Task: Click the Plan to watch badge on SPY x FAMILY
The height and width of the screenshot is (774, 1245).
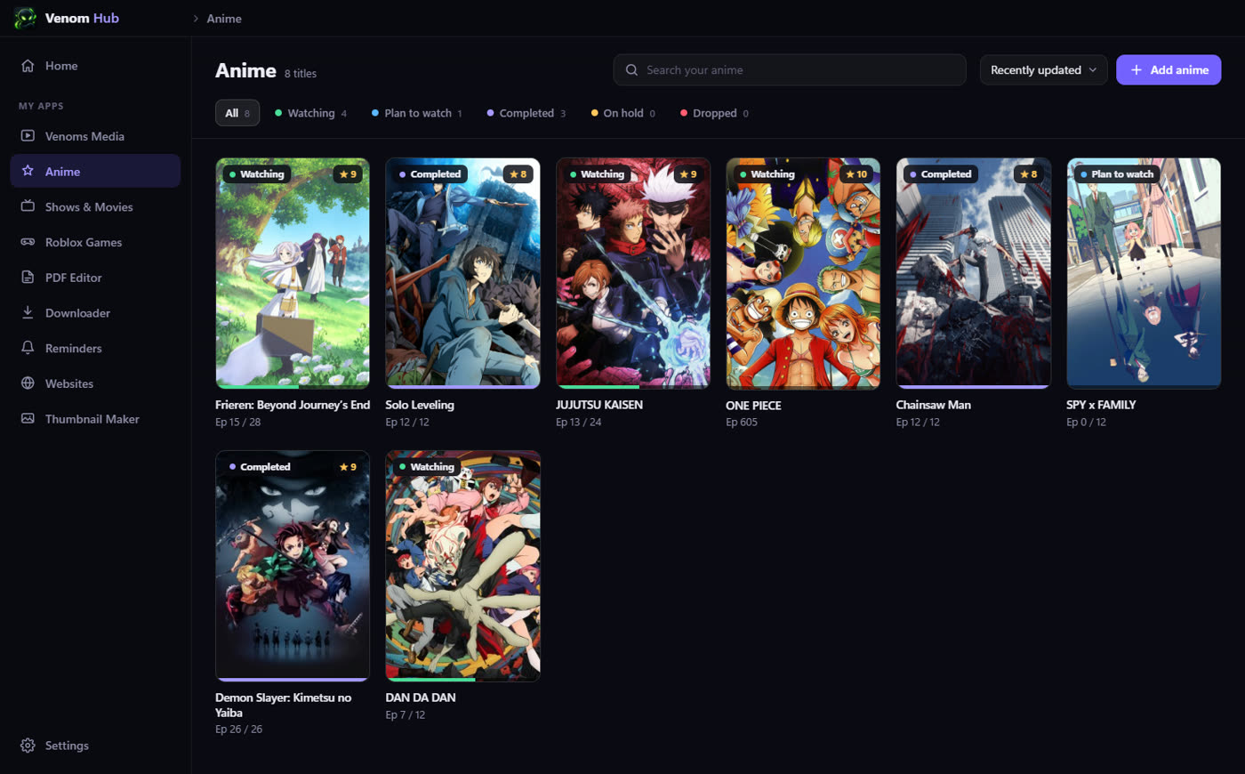Action: pyautogui.click(x=1117, y=174)
